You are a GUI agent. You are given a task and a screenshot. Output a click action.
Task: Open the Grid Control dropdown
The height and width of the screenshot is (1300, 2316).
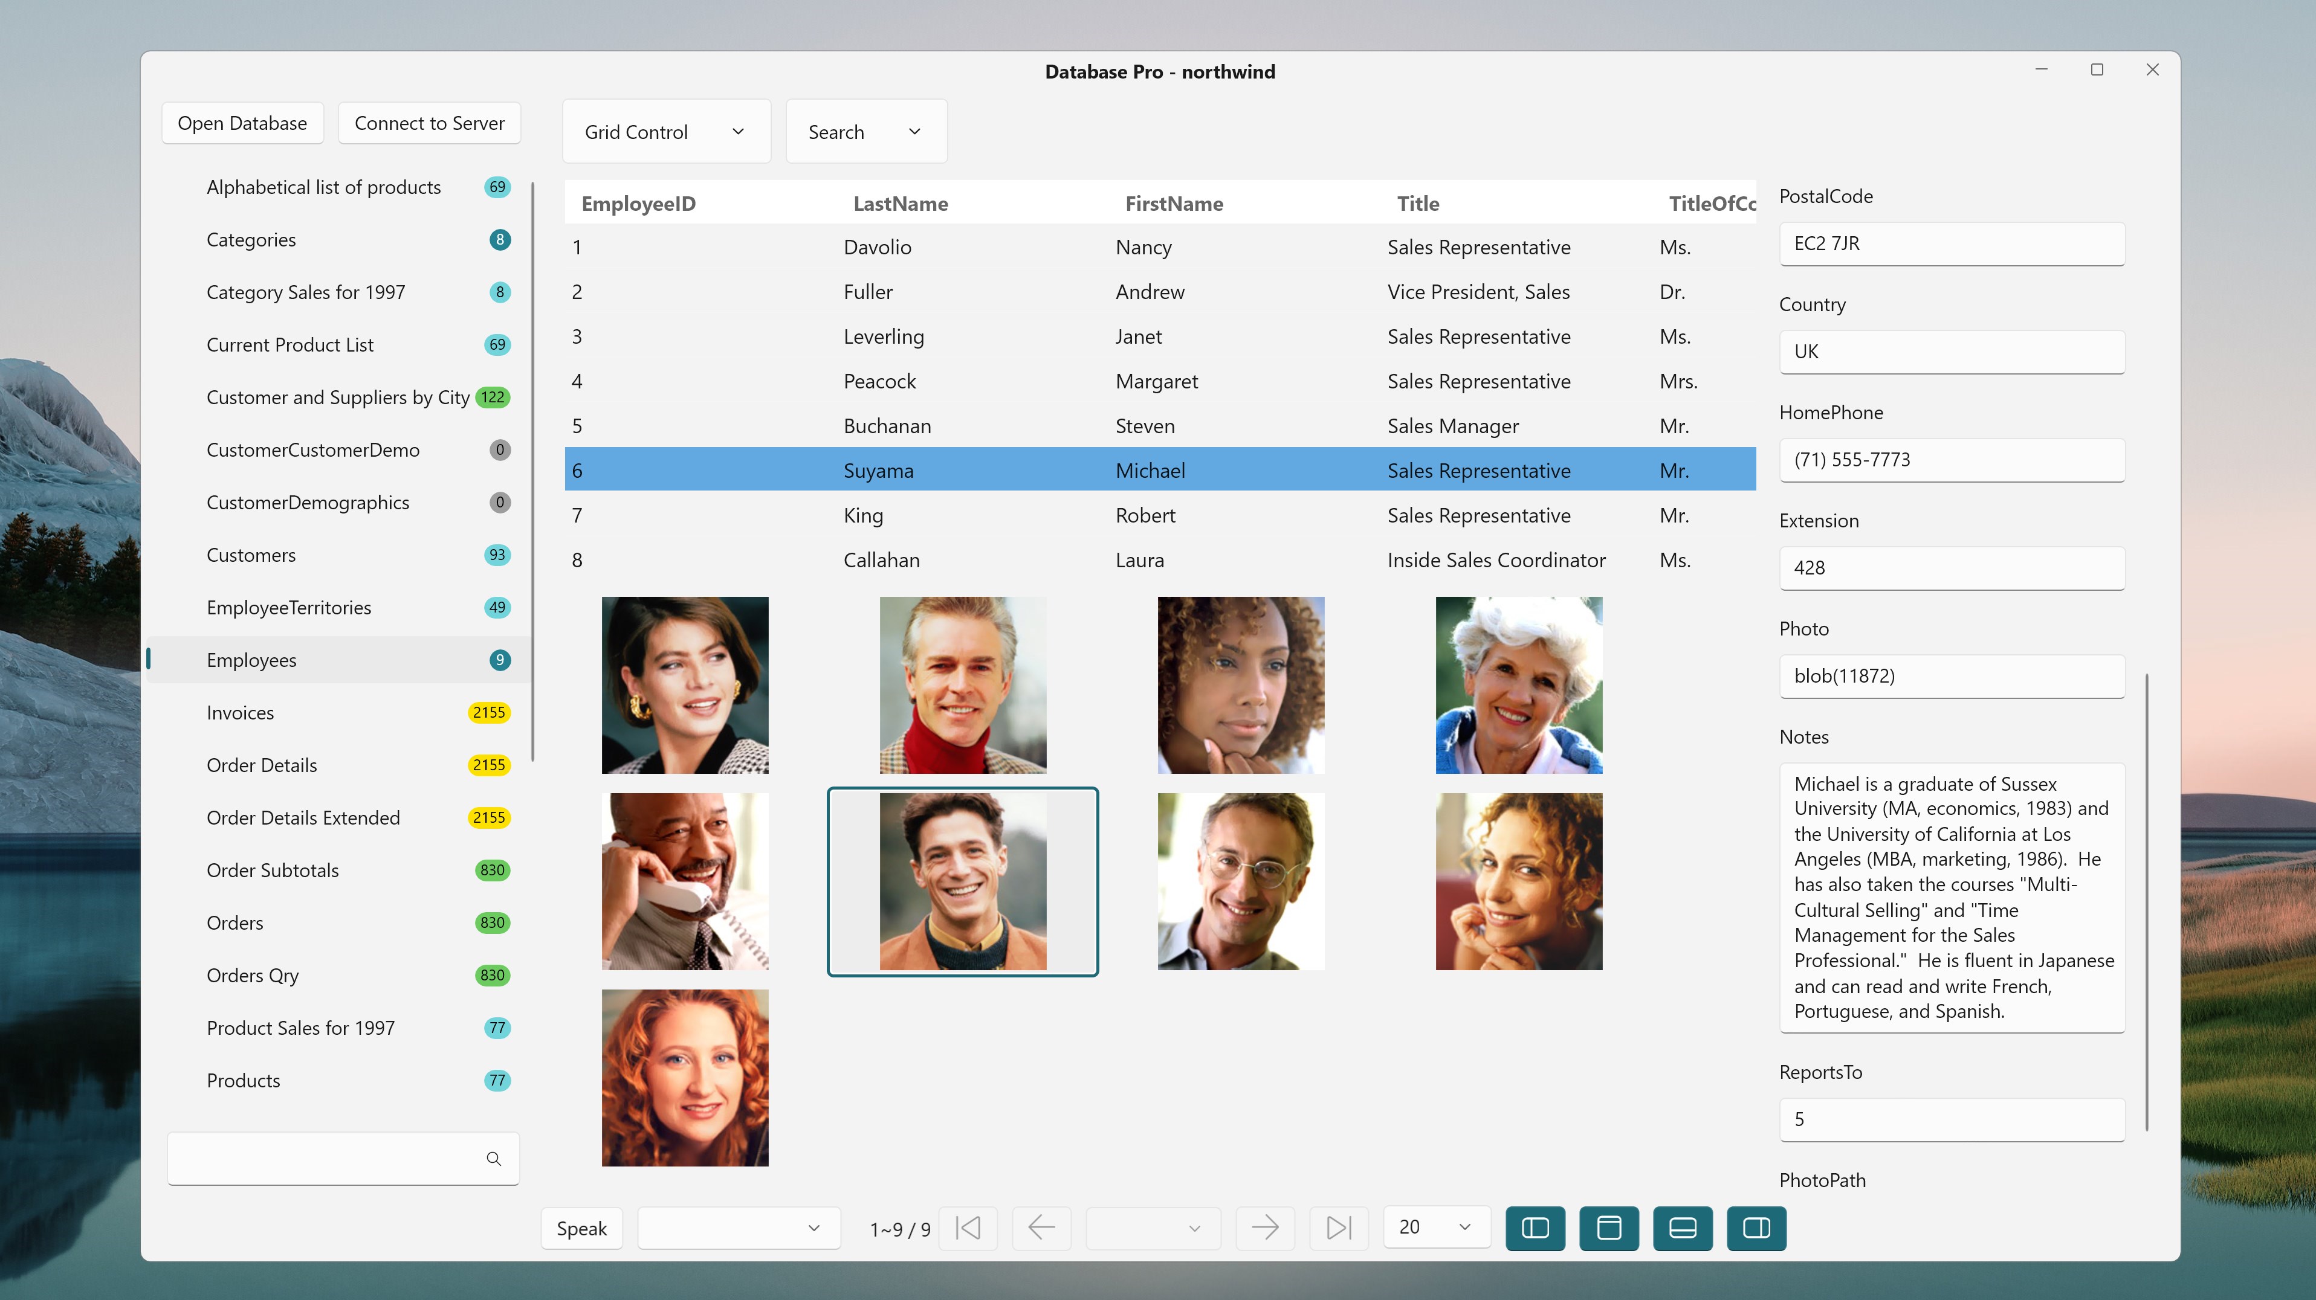[666, 132]
